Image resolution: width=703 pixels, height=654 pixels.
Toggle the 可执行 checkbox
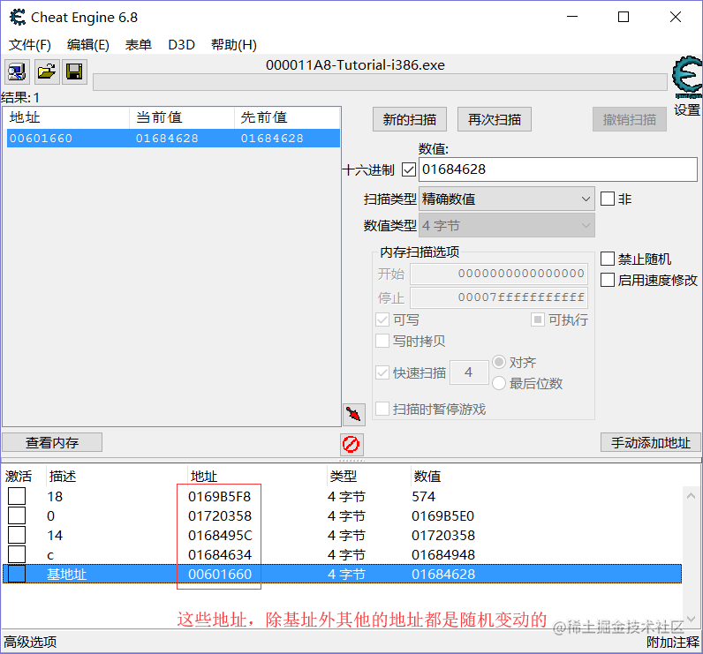click(x=538, y=319)
